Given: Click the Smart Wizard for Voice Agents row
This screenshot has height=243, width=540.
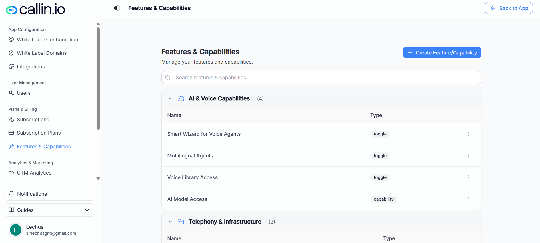Looking at the screenshot, I should click(321, 134).
